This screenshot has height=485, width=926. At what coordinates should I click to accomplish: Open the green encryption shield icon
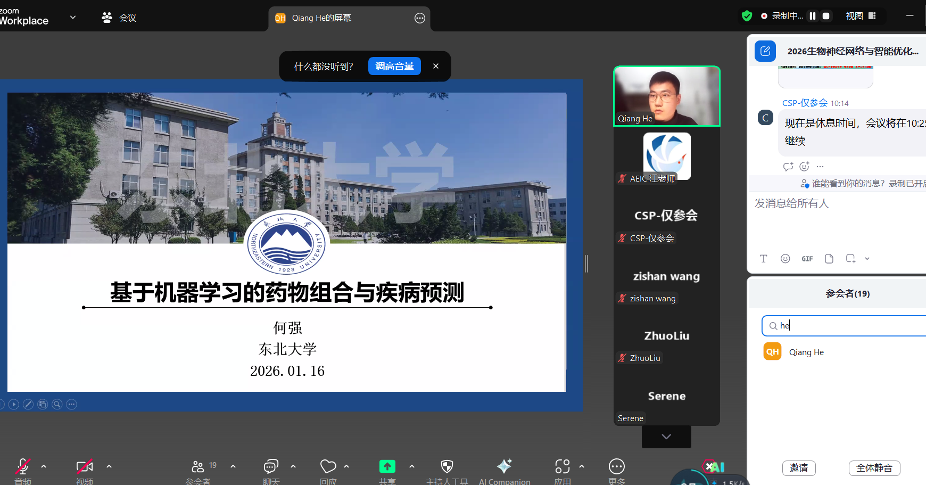(747, 16)
